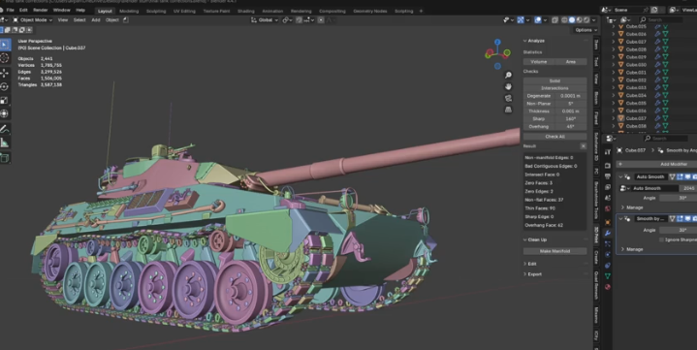Toggle viewport display of Auto Smooth modifier
This screenshot has height=350, width=697.
[x=687, y=177]
